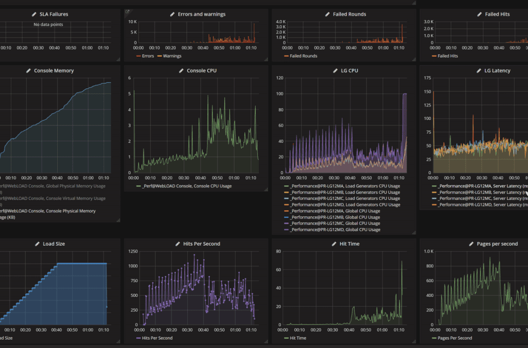
Task: Click the pencil icon beside Pages per second
Action: pyautogui.click(x=471, y=244)
